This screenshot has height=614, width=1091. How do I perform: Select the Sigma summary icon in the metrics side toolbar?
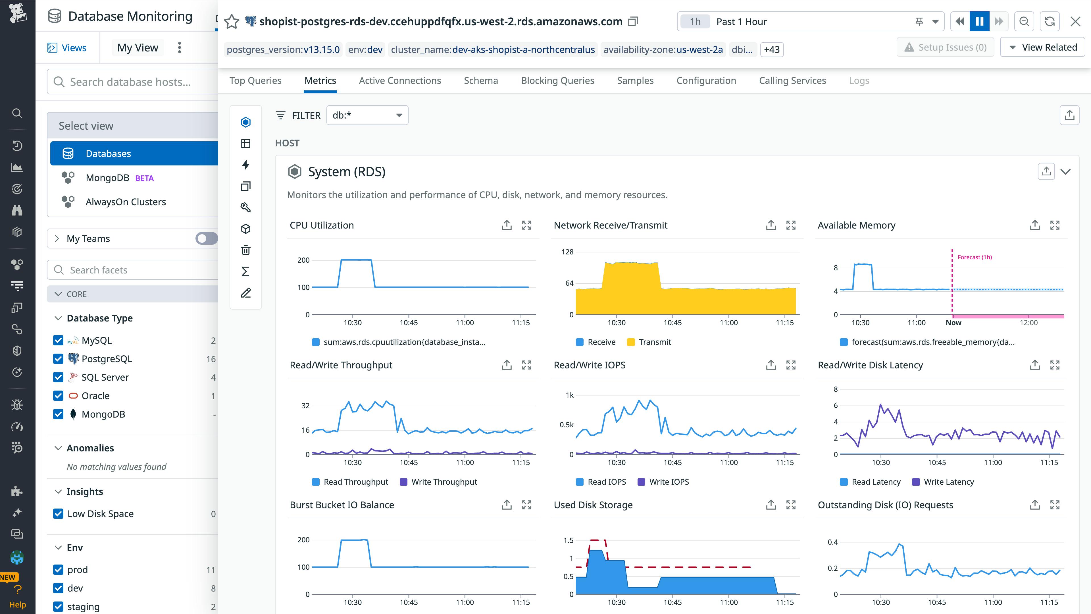246,272
